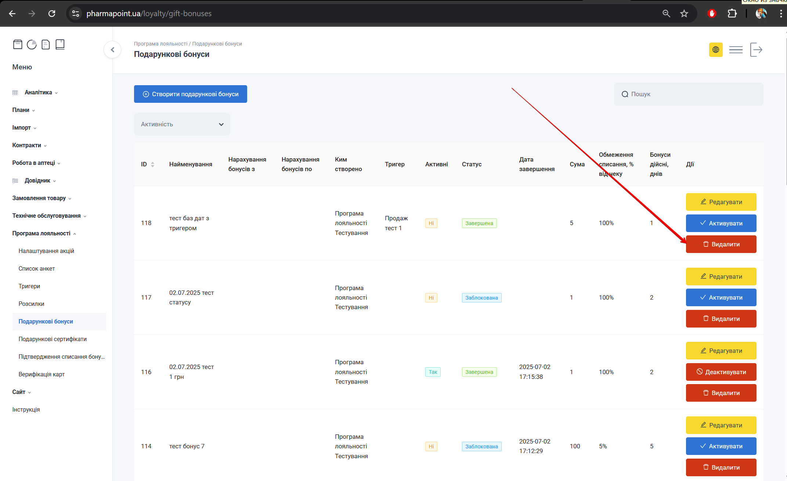
Task: Deactivate bonus 116 using Деактивувати
Action: coord(721,372)
